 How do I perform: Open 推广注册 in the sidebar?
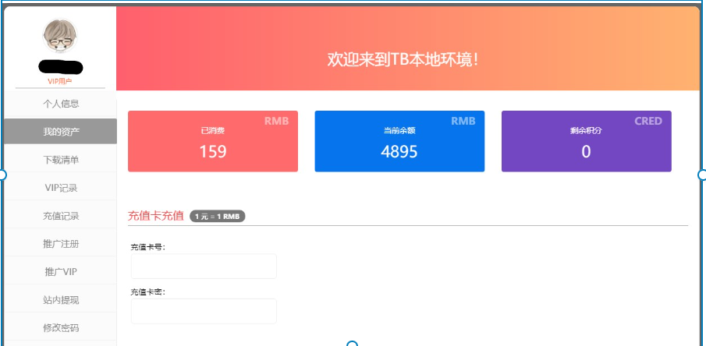pos(60,244)
